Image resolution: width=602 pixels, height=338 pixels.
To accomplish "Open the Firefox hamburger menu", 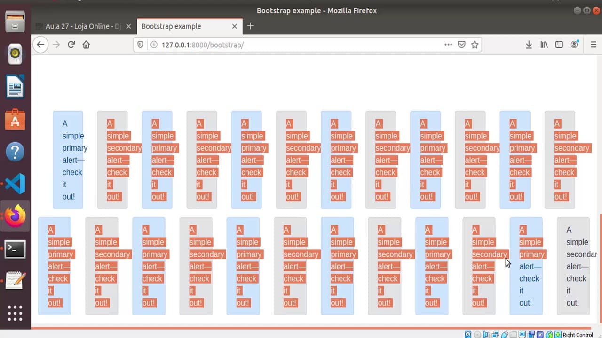I will pyautogui.click(x=593, y=45).
